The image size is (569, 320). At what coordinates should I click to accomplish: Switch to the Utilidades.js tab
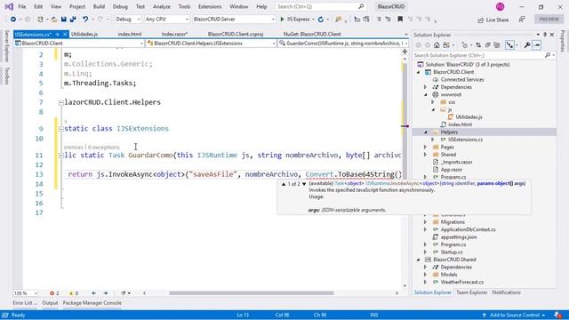click(x=84, y=34)
